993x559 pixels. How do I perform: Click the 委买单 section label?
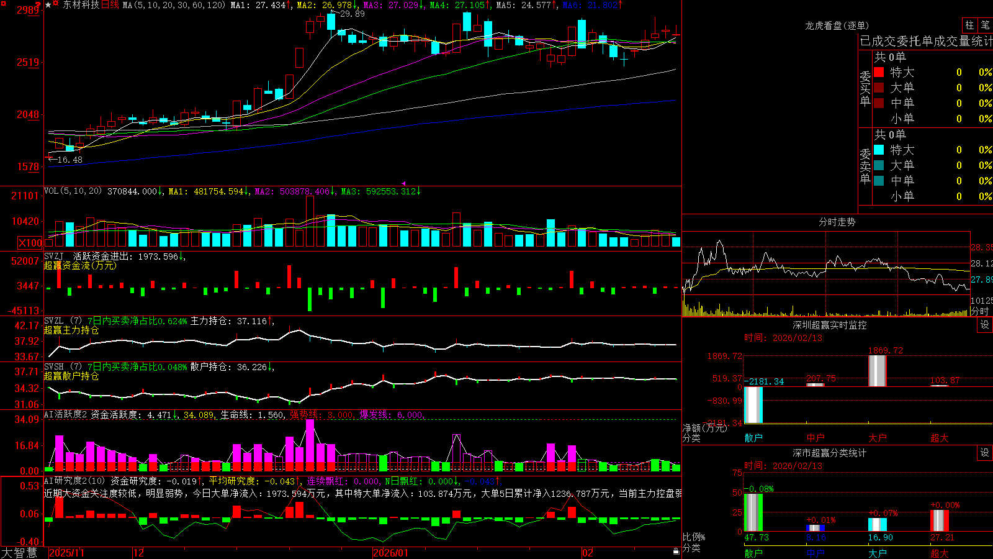865,89
